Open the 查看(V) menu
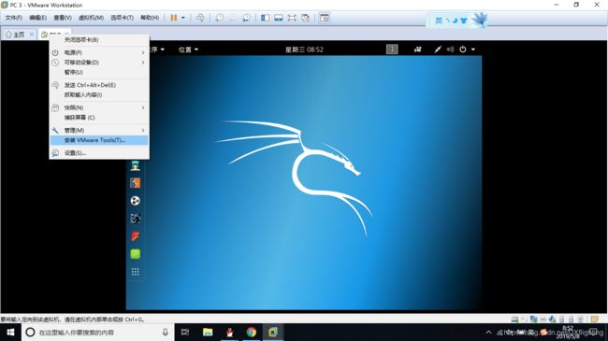Image resolution: width=608 pixels, height=341 pixels. pyautogui.click(x=63, y=18)
